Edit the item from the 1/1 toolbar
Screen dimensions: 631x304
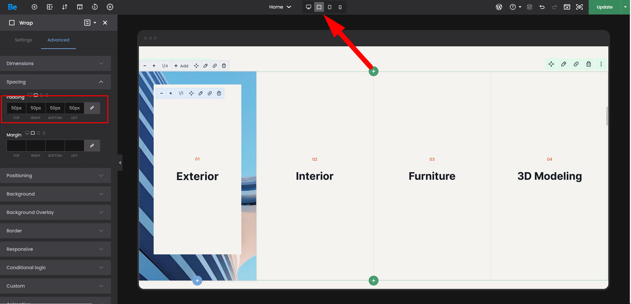pos(201,93)
